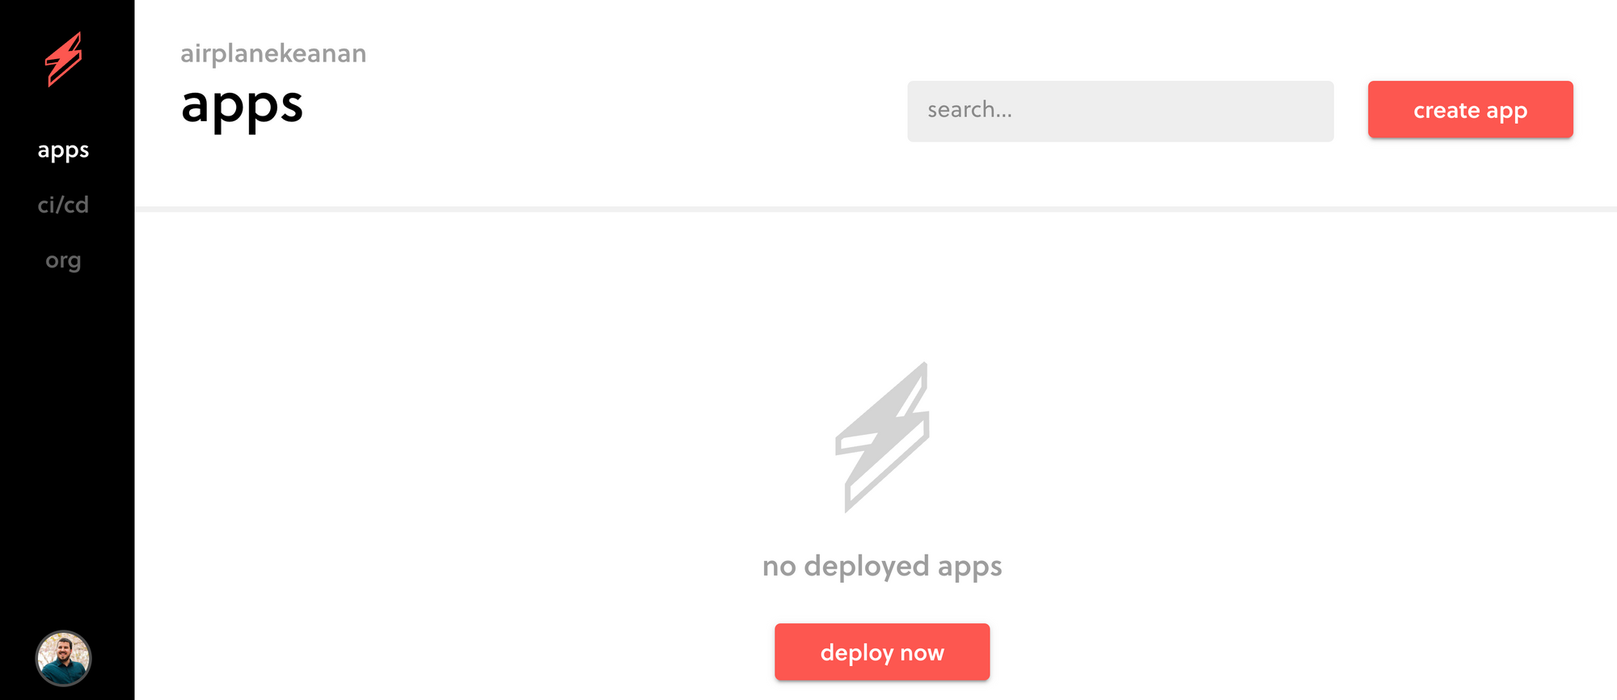Viewport: 1617px width, 700px height.
Task: Select the empty-state bolt illustration
Action: pyautogui.click(x=882, y=437)
